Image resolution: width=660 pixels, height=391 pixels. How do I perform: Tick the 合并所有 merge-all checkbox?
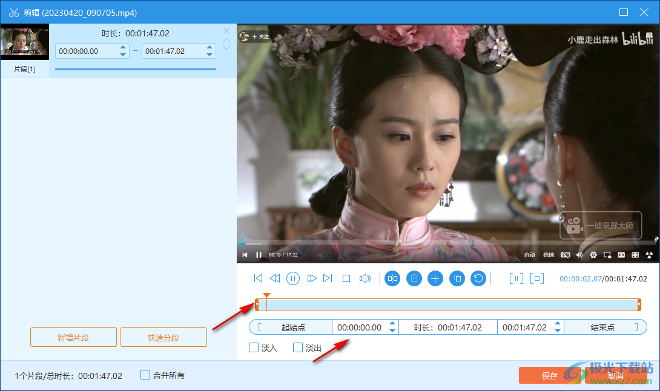point(145,375)
